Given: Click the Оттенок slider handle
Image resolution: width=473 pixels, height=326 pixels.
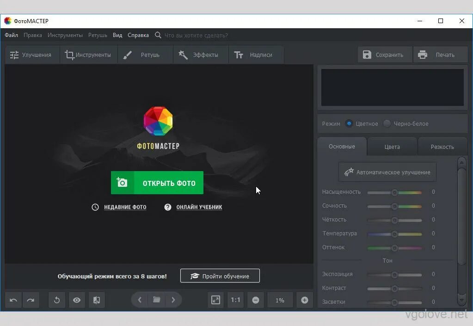Looking at the screenshot, I should click(394, 248).
